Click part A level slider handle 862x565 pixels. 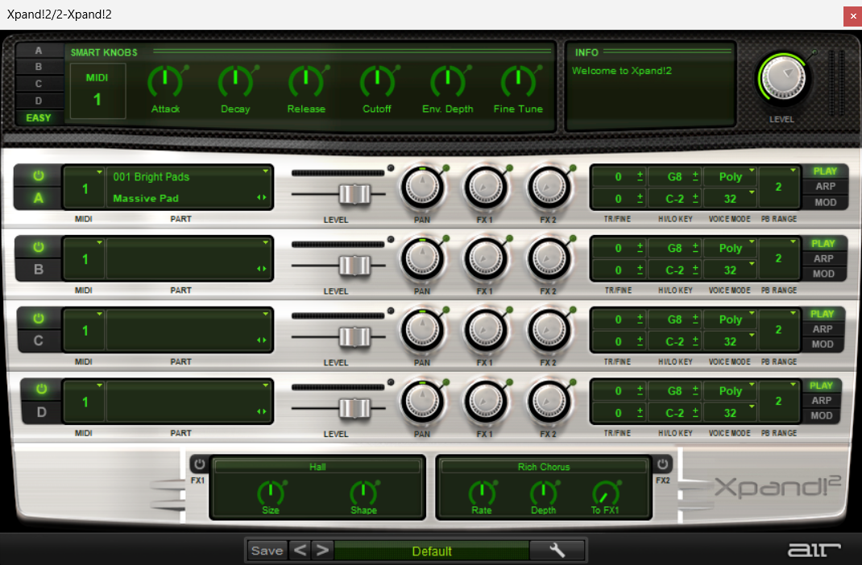[355, 194]
